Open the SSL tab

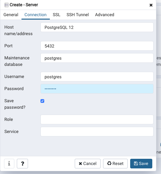(x=56, y=15)
